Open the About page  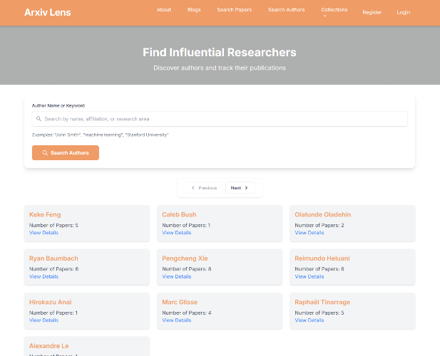click(x=164, y=10)
